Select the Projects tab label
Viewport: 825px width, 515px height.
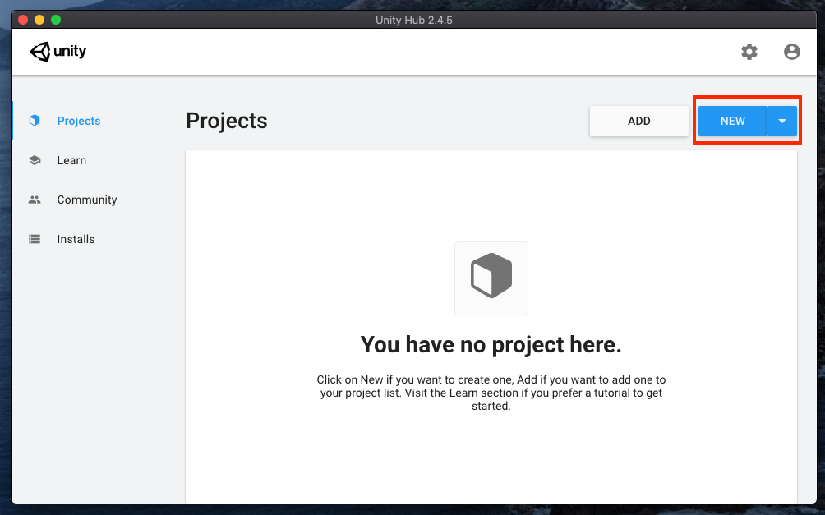pos(79,121)
